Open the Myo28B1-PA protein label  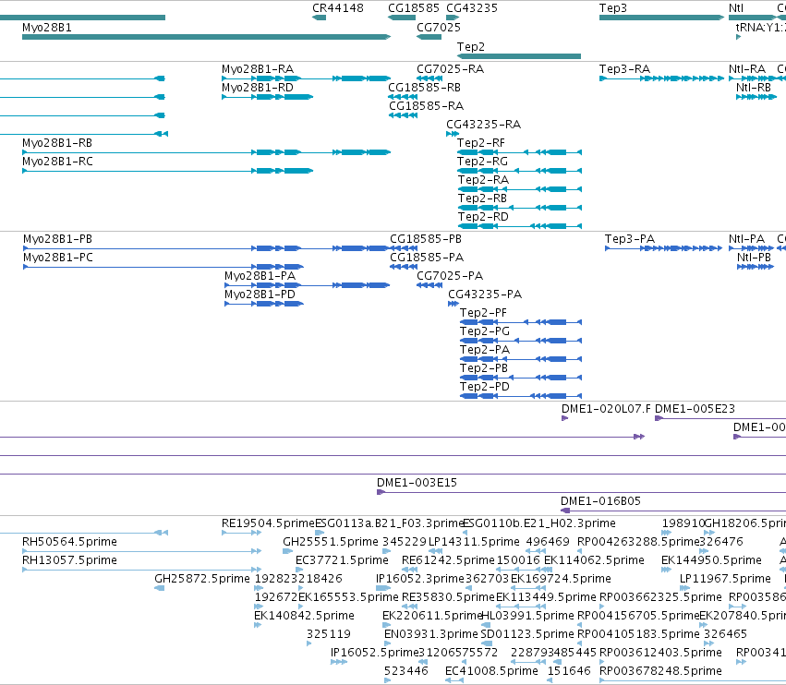(x=260, y=276)
